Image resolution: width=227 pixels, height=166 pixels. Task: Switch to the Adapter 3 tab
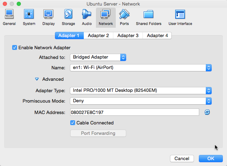click(128, 35)
